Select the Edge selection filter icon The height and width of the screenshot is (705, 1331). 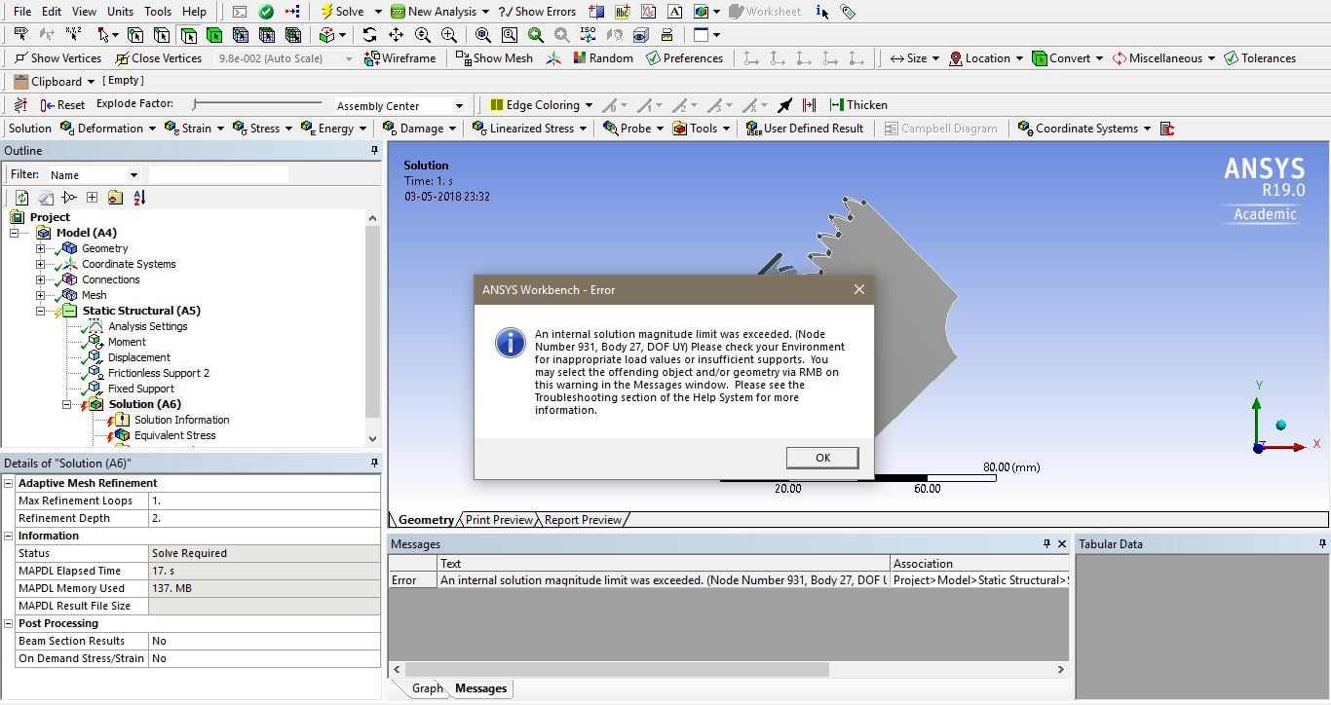(x=162, y=35)
